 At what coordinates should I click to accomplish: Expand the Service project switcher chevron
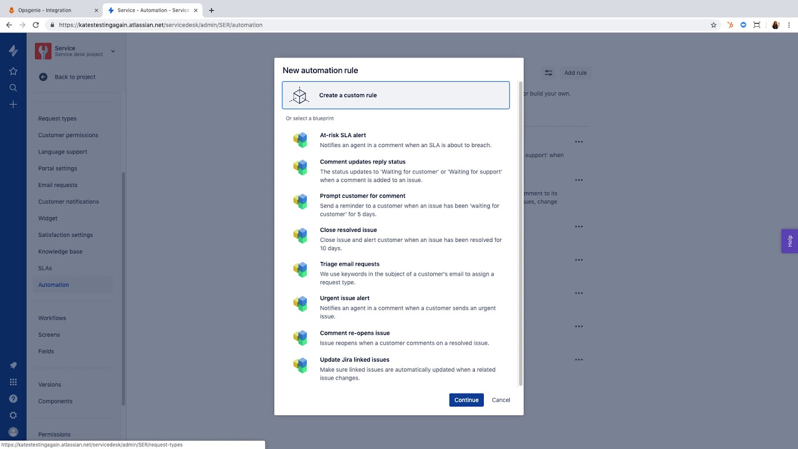tap(113, 51)
